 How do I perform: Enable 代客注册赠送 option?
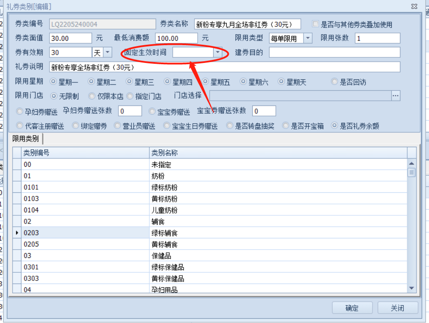[x=20, y=125]
